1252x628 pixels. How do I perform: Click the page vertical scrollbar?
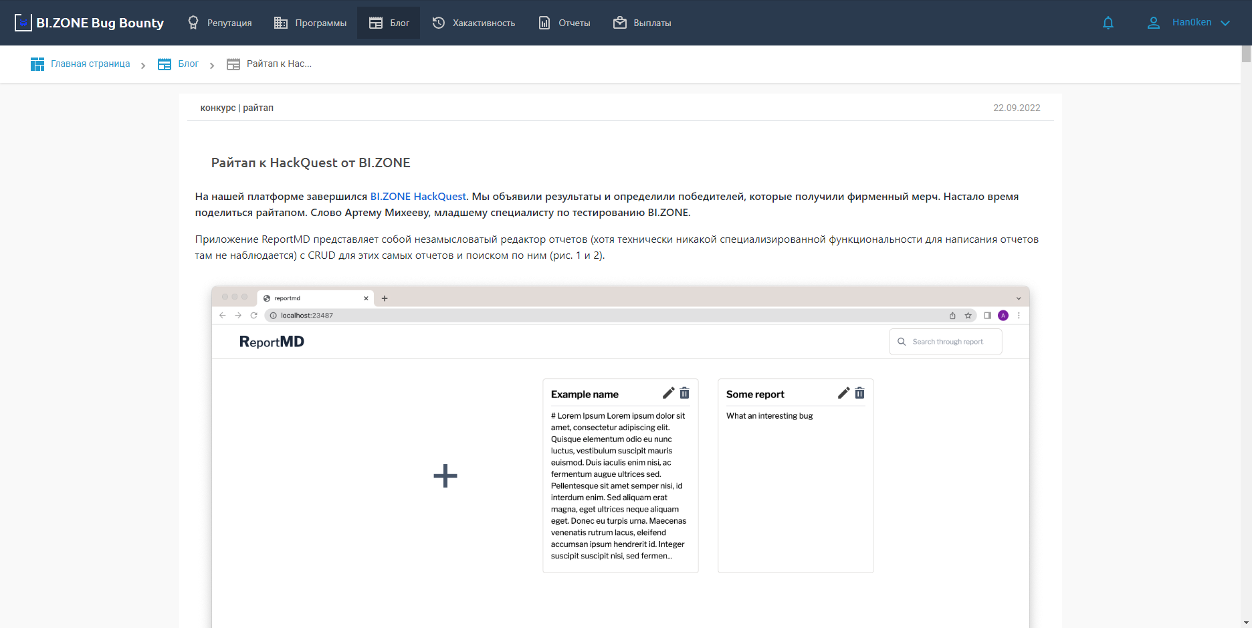(x=1246, y=334)
